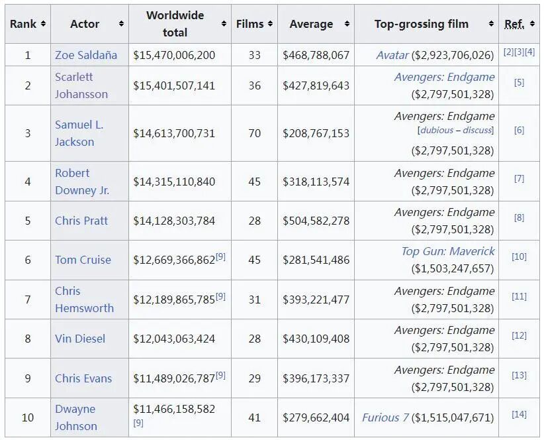Sort by Average column arrows

click(347, 24)
